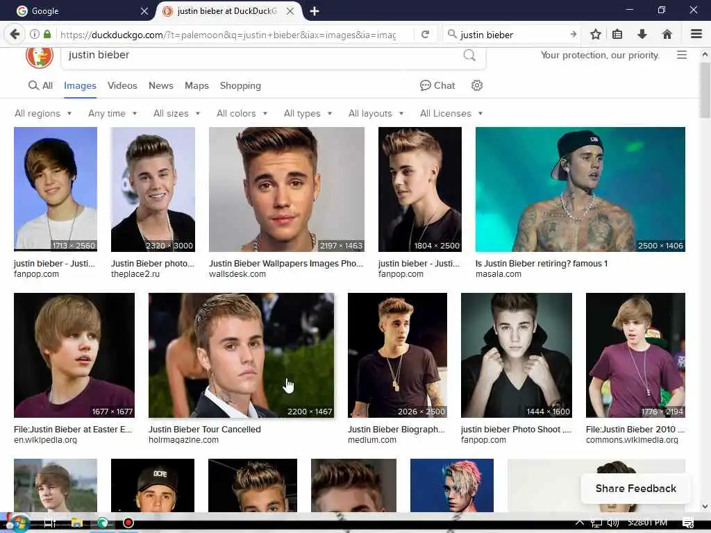This screenshot has height=533, width=711.
Task: Reload the page with the refresh icon
Action: point(425,35)
